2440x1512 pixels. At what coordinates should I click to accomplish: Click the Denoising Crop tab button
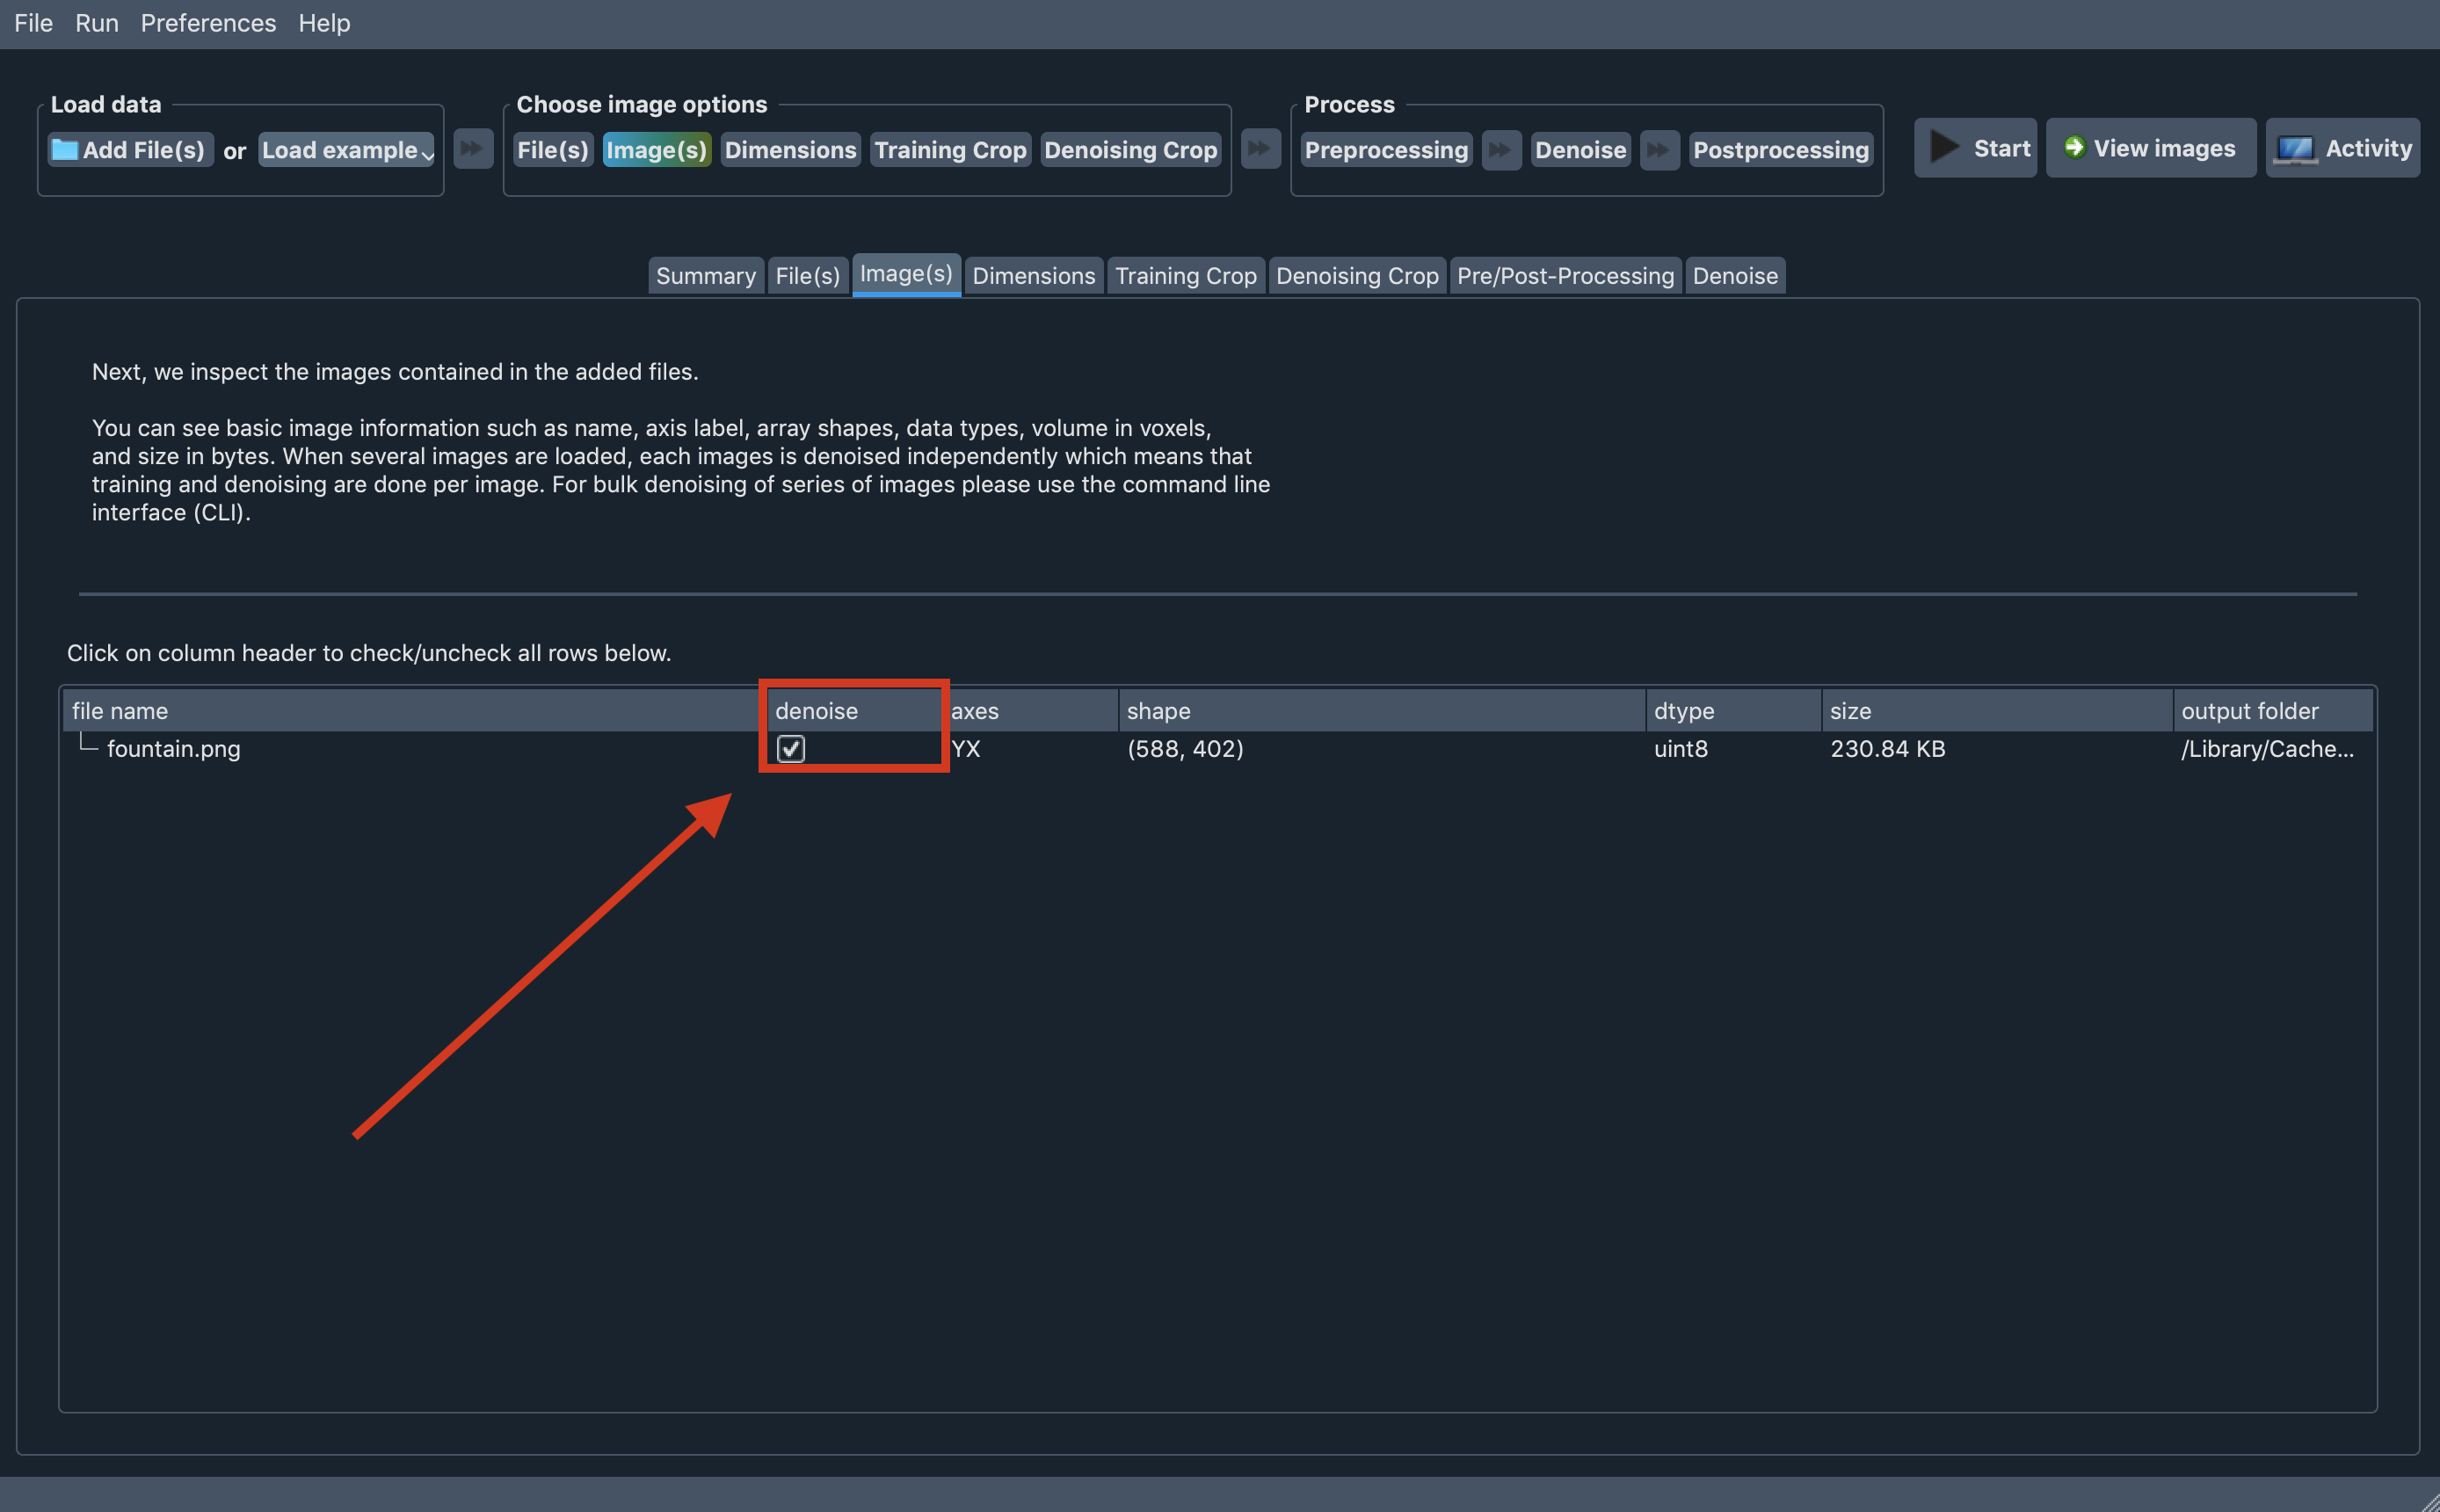(x=1356, y=273)
